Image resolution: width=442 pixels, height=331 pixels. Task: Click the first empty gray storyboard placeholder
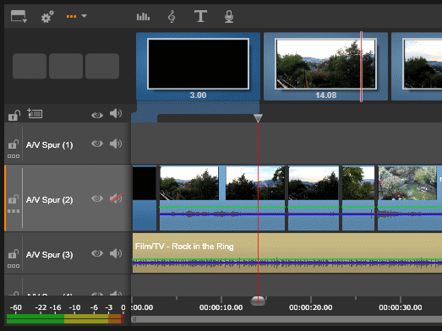click(x=30, y=66)
